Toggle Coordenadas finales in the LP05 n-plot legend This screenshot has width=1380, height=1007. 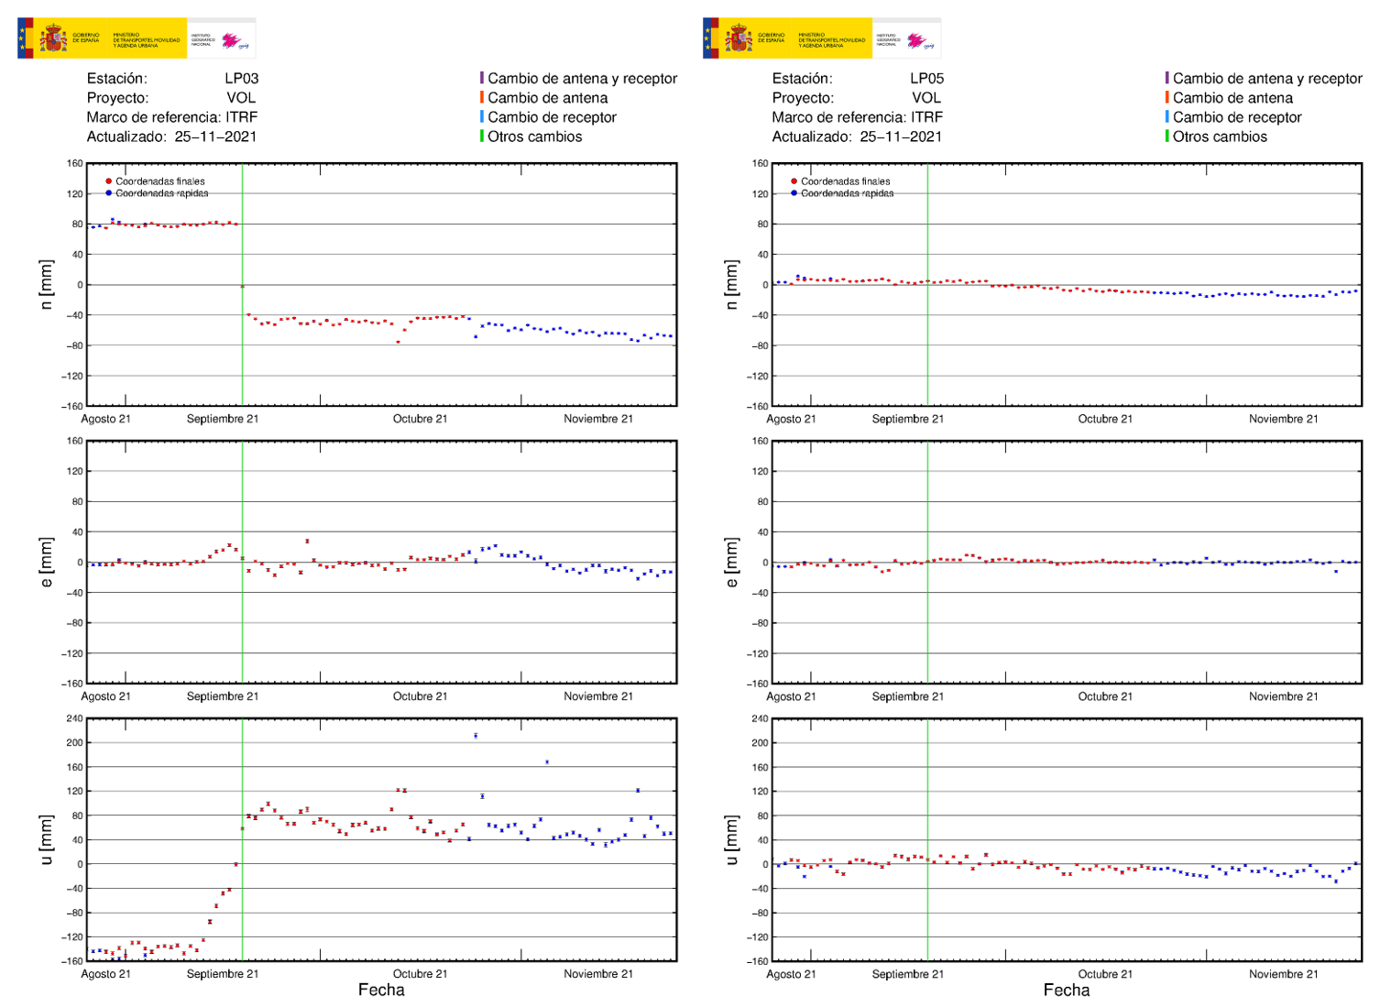pyautogui.click(x=792, y=181)
